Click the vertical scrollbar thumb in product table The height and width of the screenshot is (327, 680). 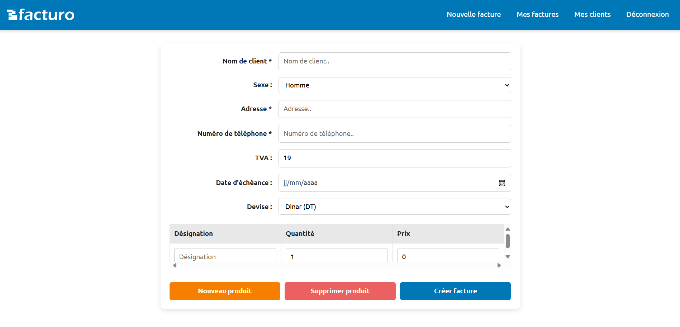click(508, 241)
